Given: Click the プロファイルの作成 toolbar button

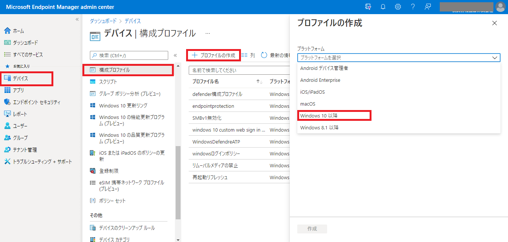Looking at the screenshot, I should pyautogui.click(x=213, y=55).
